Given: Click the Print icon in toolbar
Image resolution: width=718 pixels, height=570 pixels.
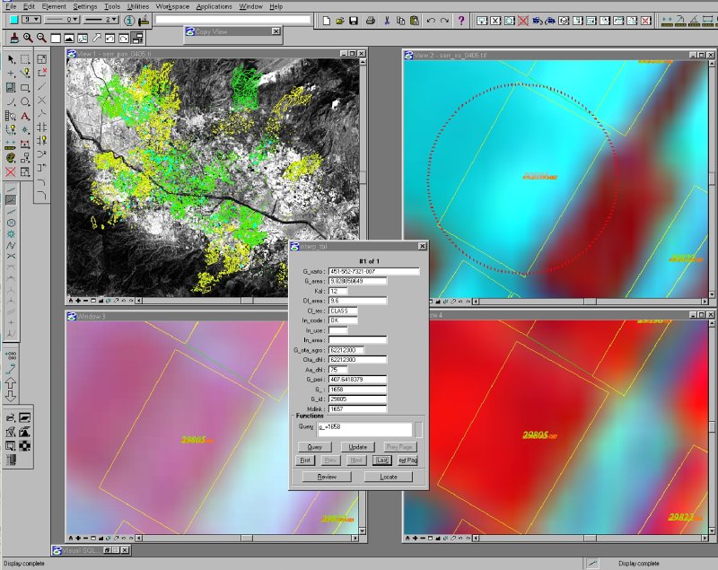Looking at the screenshot, I should pyautogui.click(x=369, y=20).
